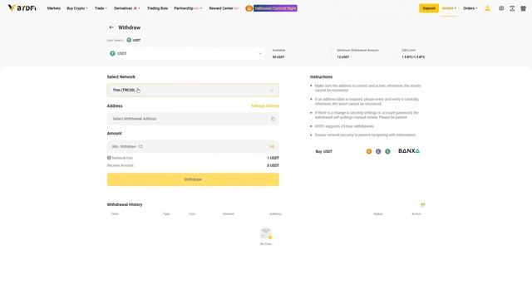Click the Instructions heading
The image size is (532, 299).
click(x=322, y=77)
